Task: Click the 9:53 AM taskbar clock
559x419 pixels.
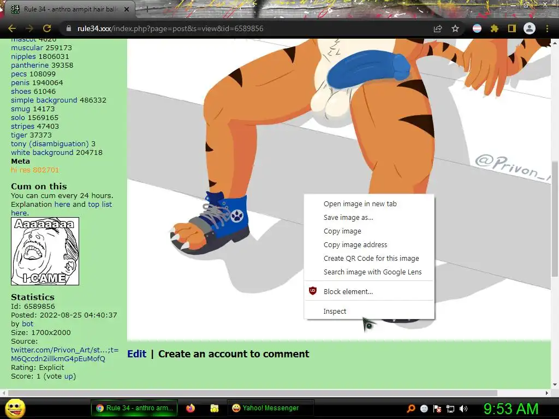Action: pyautogui.click(x=510, y=409)
